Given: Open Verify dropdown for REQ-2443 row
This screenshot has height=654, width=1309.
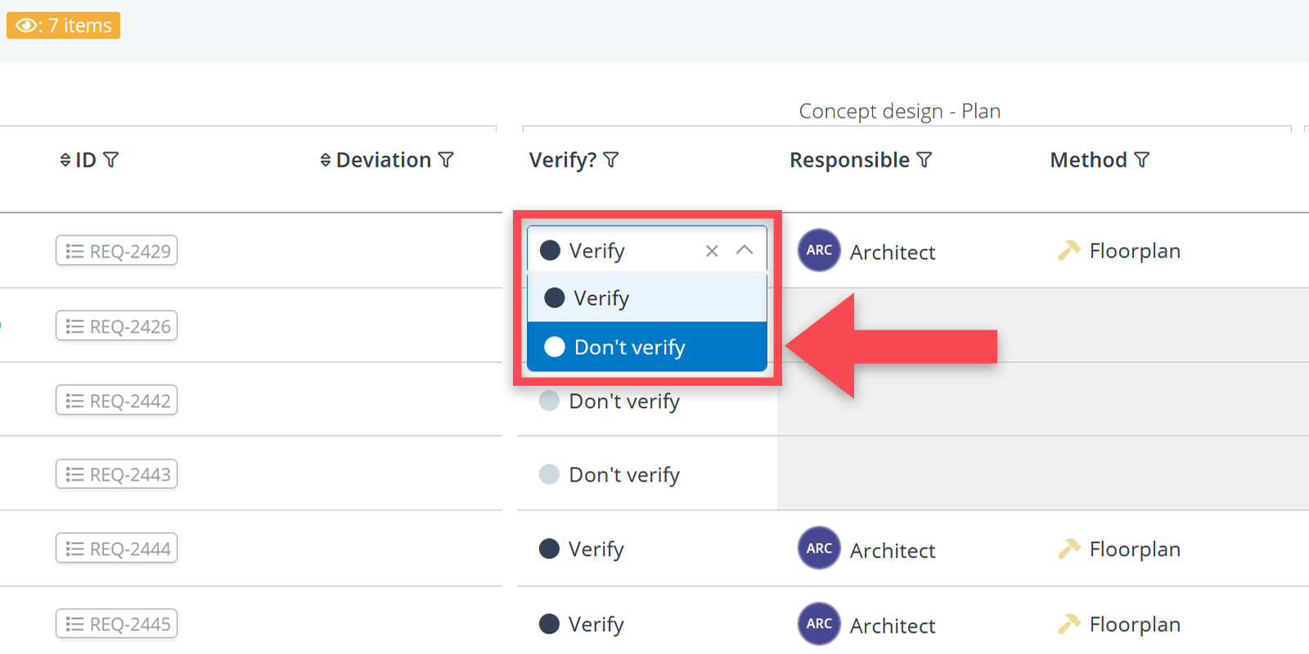Looking at the screenshot, I should point(623,475).
